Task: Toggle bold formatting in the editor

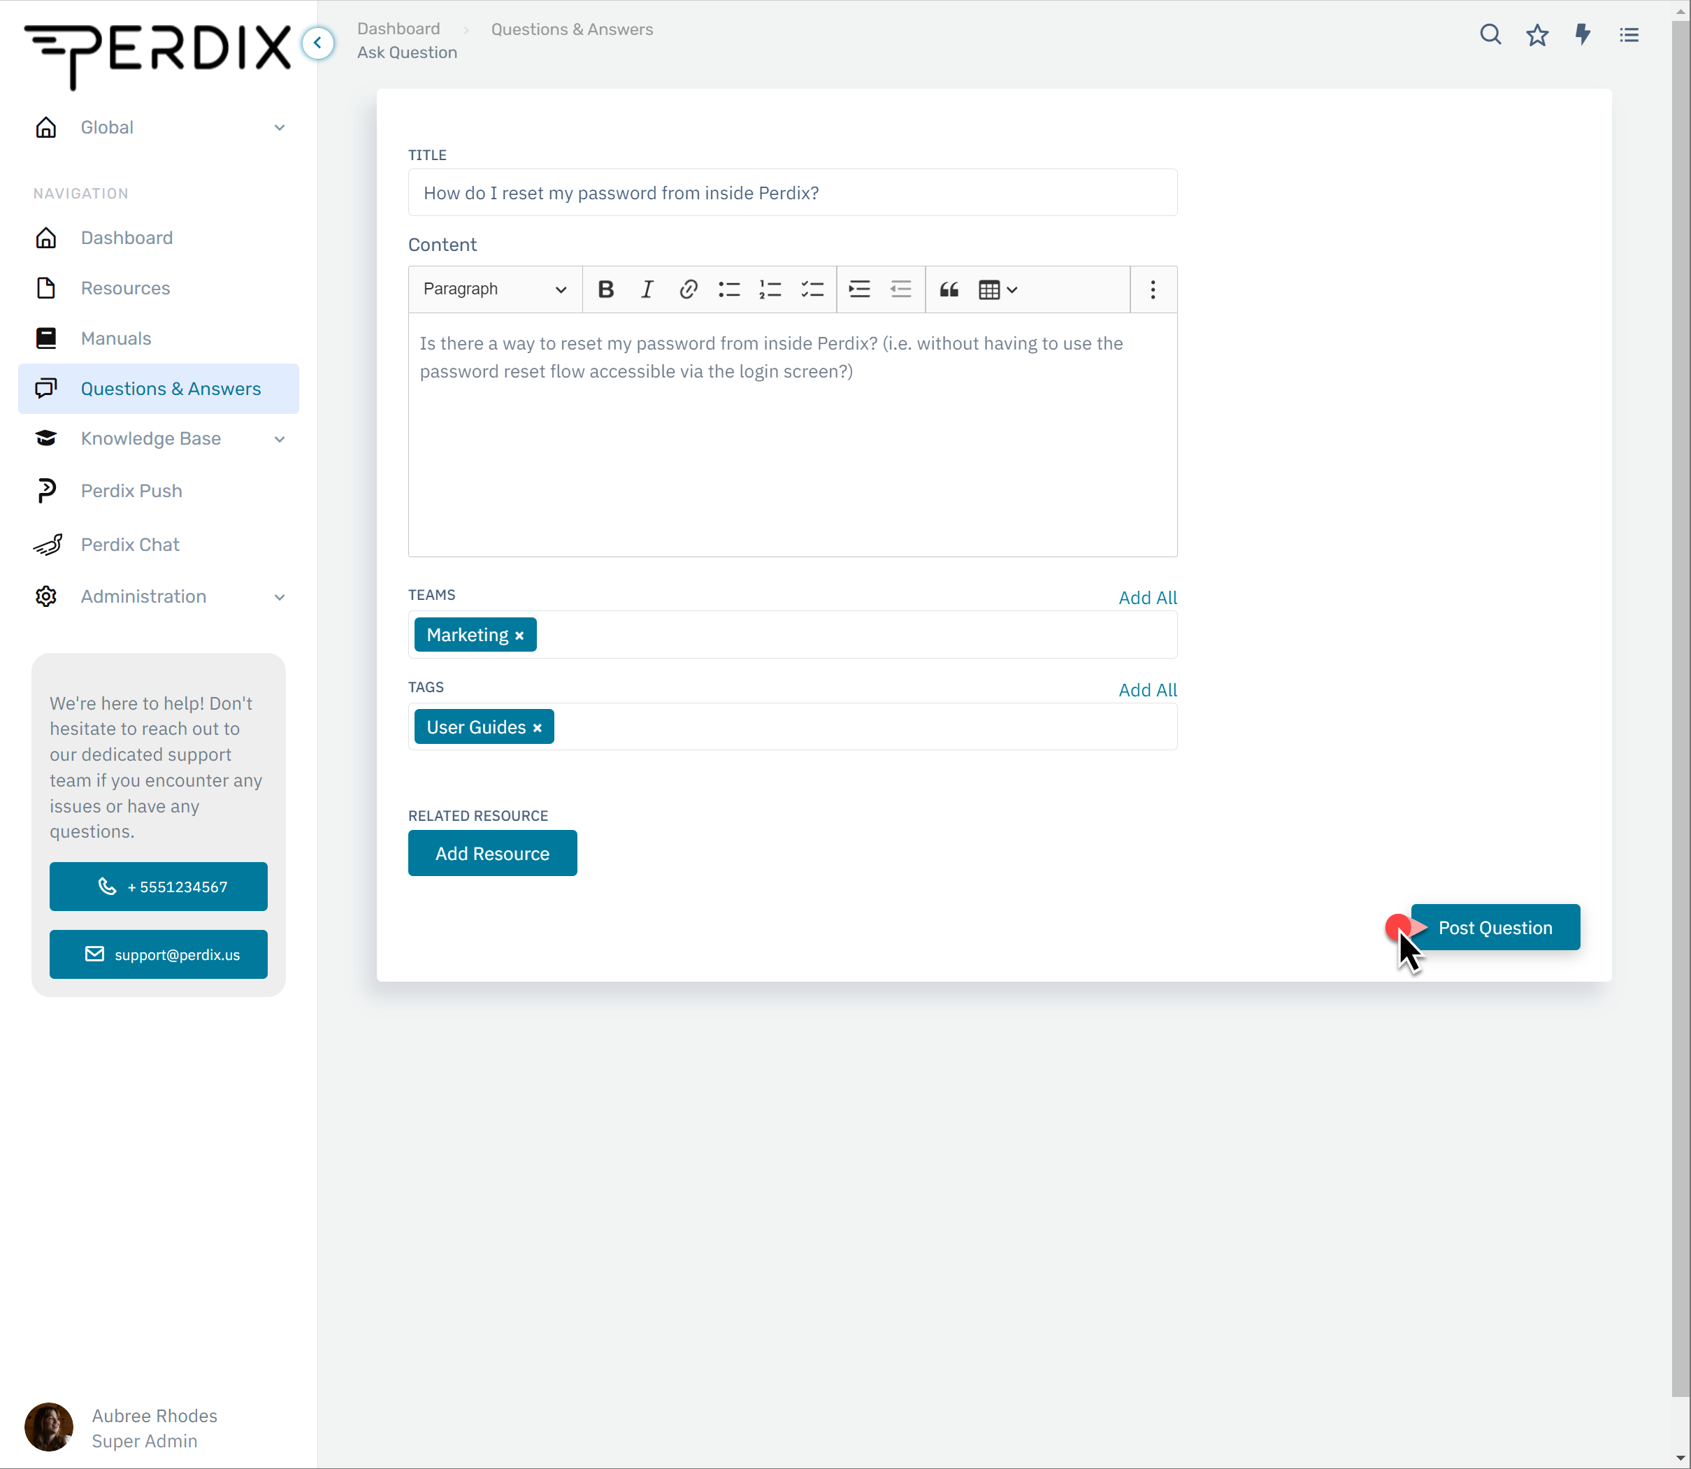Action: point(606,289)
